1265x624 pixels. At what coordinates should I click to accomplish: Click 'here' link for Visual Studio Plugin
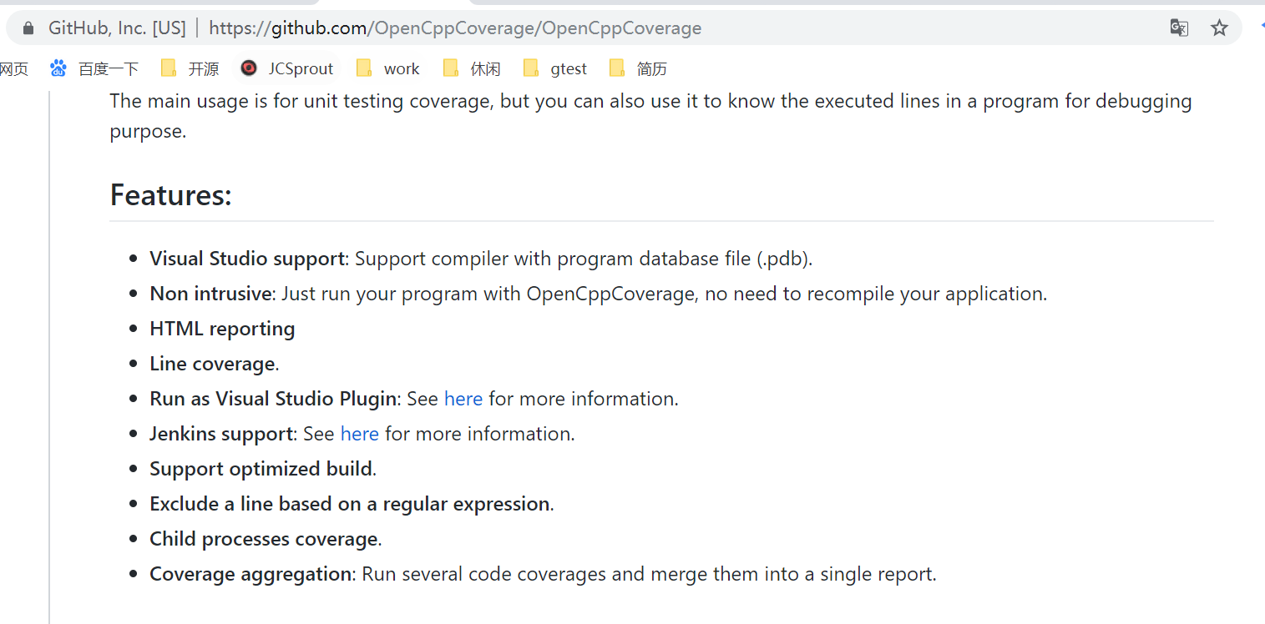tap(463, 398)
